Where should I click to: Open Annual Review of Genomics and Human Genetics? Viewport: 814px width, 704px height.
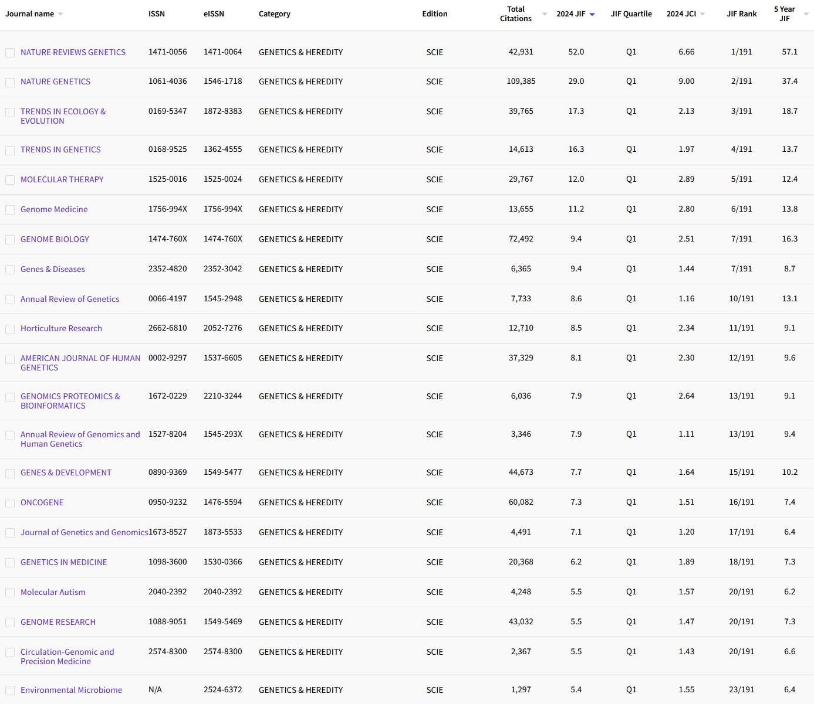[x=80, y=439]
